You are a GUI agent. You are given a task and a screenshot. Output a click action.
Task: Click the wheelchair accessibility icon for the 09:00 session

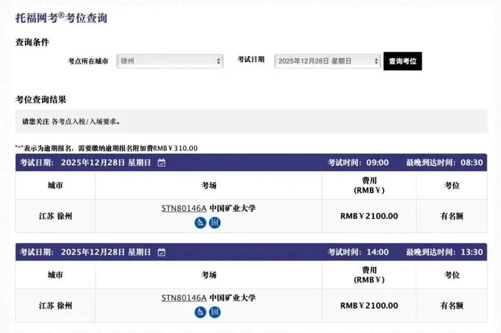(x=200, y=222)
